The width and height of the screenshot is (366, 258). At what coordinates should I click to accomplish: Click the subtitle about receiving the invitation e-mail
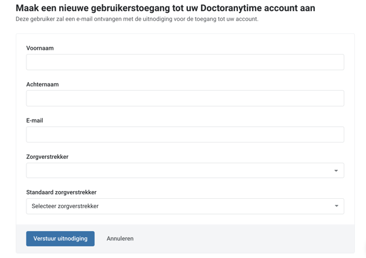coord(137,19)
